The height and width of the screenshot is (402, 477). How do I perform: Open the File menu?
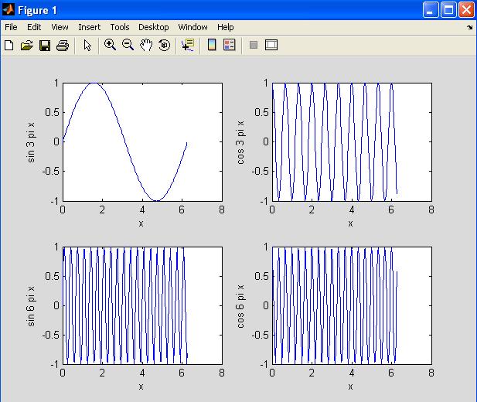[x=11, y=27]
